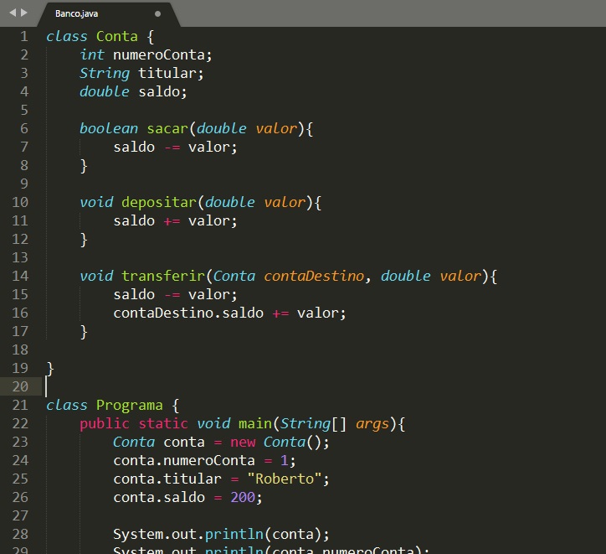Place cursor on the "Roberto" string literal
The height and width of the screenshot is (554, 606).
[284, 479]
